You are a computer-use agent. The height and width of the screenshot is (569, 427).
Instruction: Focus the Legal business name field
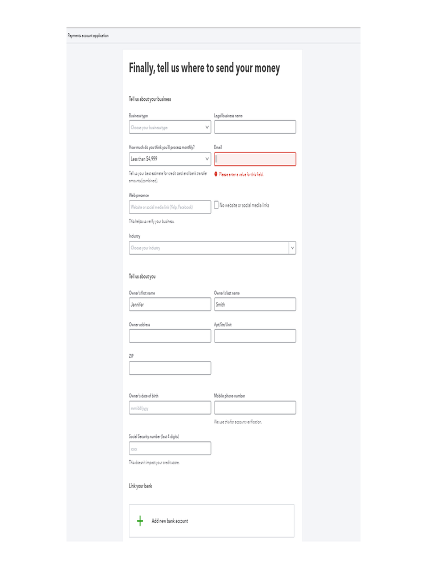[255, 127]
